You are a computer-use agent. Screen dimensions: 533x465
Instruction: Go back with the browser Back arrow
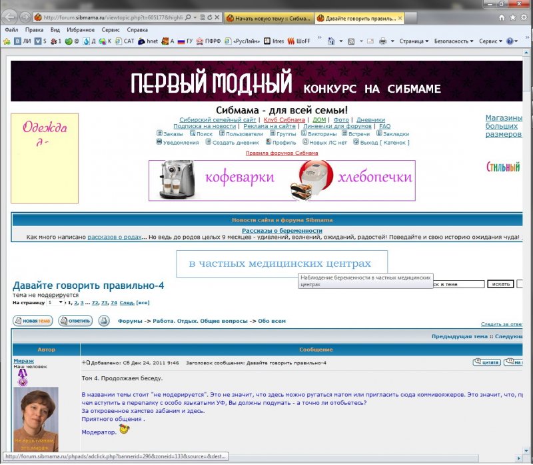(10, 17)
